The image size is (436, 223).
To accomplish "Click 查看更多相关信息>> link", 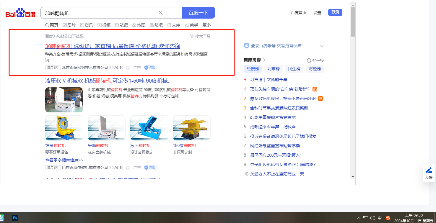I will [x=64, y=160].
